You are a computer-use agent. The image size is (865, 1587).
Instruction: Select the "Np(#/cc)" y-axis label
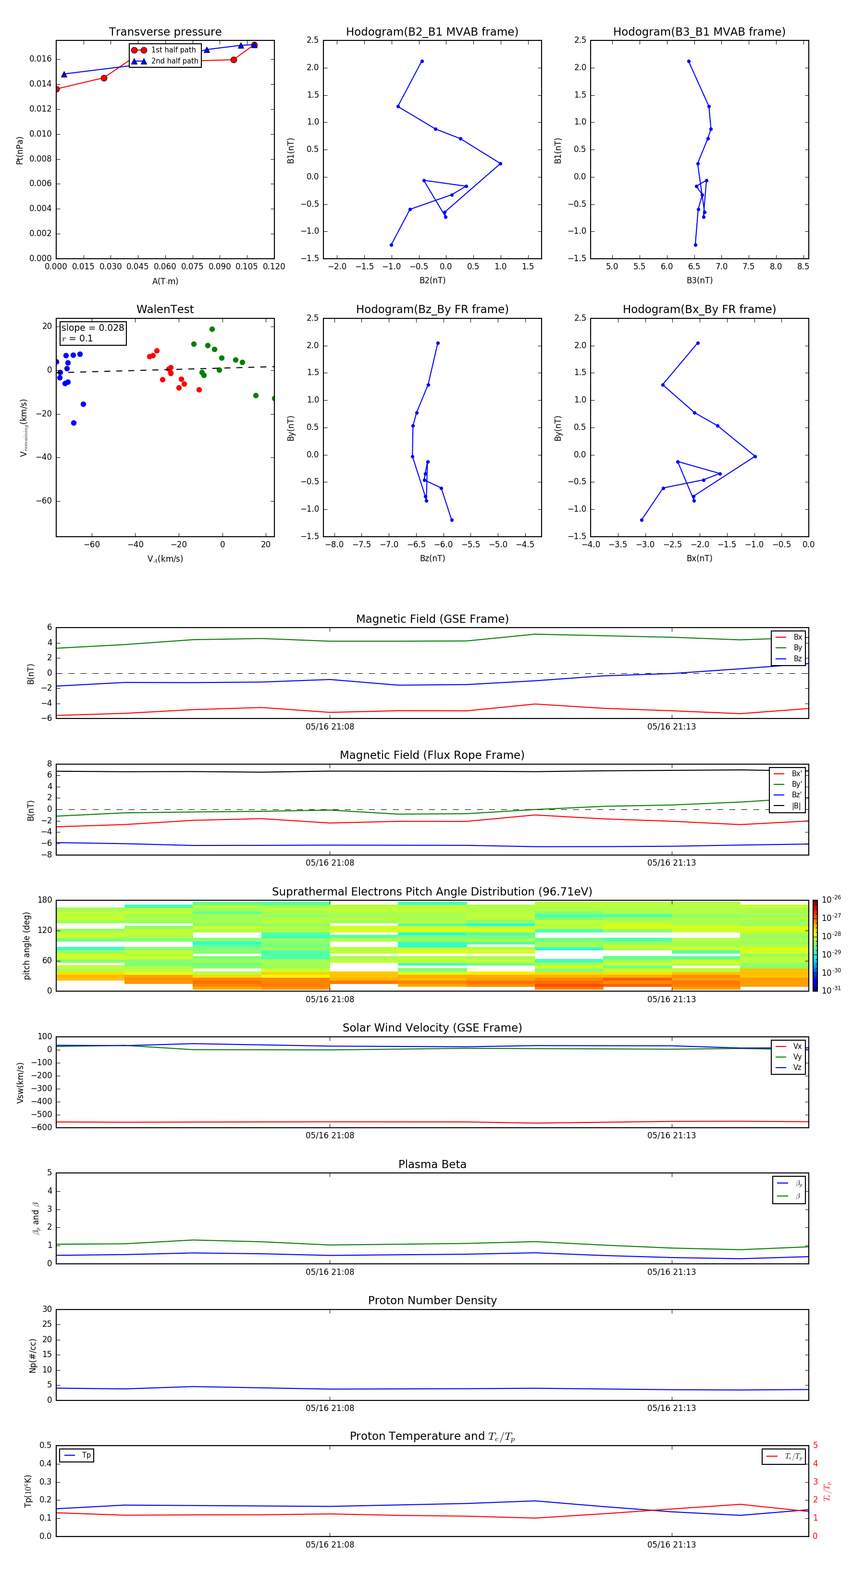[33, 1355]
